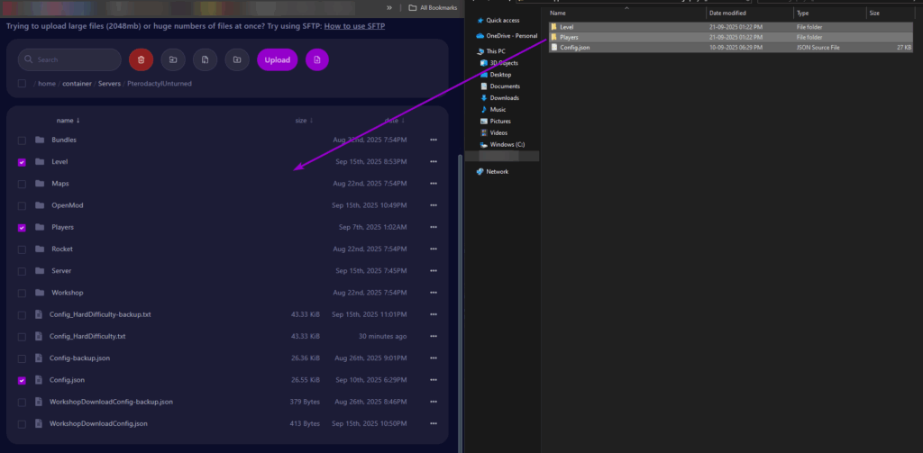
Task: Sort file list by name header
Action: point(68,121)
